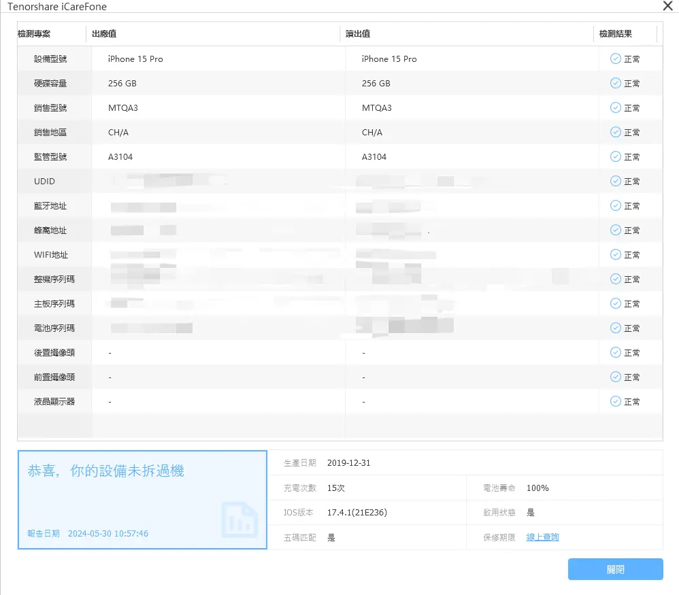The height and width of the screenshot is (595, 679).
Task: Select the 設備型號 row label
Action: click(50, 59)
